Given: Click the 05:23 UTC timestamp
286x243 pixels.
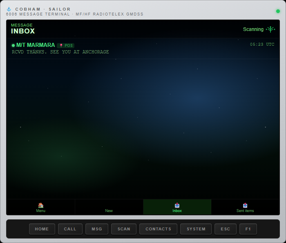Looking at the screenshot, I should coord(262,44).
